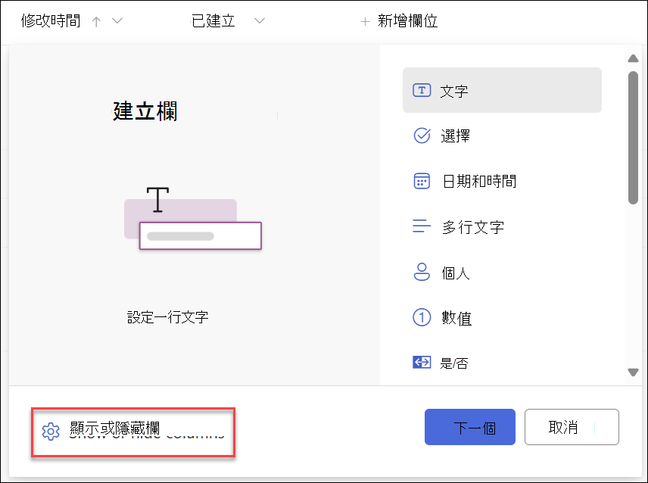This screenshot has height=483, width=648.
Task: Select 選擇 list option label
Action: [x=455, y=136]
